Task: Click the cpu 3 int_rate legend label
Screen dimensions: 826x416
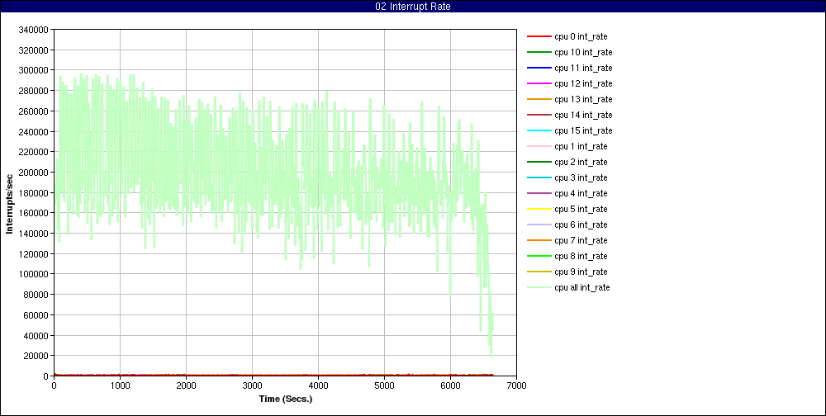Action: [x=581, y=178]
